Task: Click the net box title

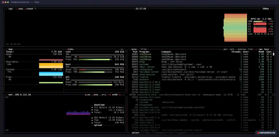Action: click(x=10, y=95)
